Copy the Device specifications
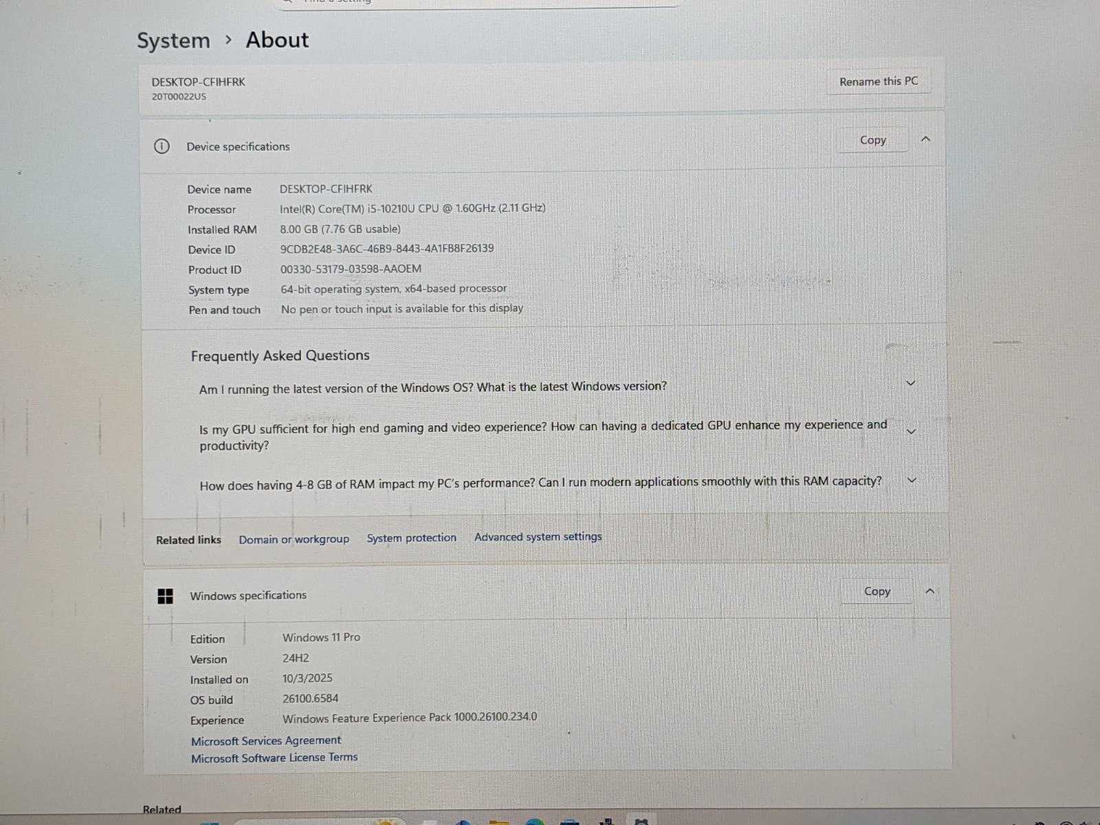The image size is (1100, 825). pyautogui.click(x=873, y=140)
